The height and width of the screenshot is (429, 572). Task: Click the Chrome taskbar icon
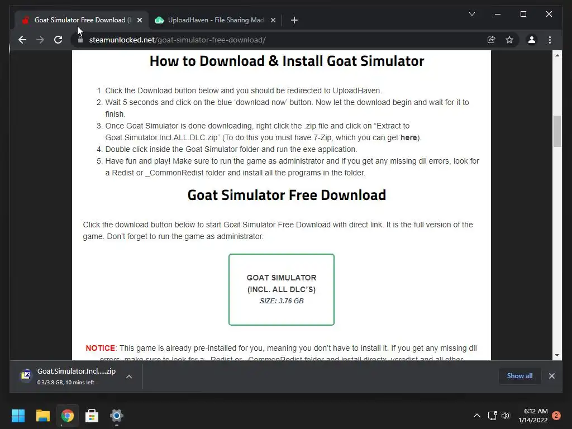[x=68, y=416]
